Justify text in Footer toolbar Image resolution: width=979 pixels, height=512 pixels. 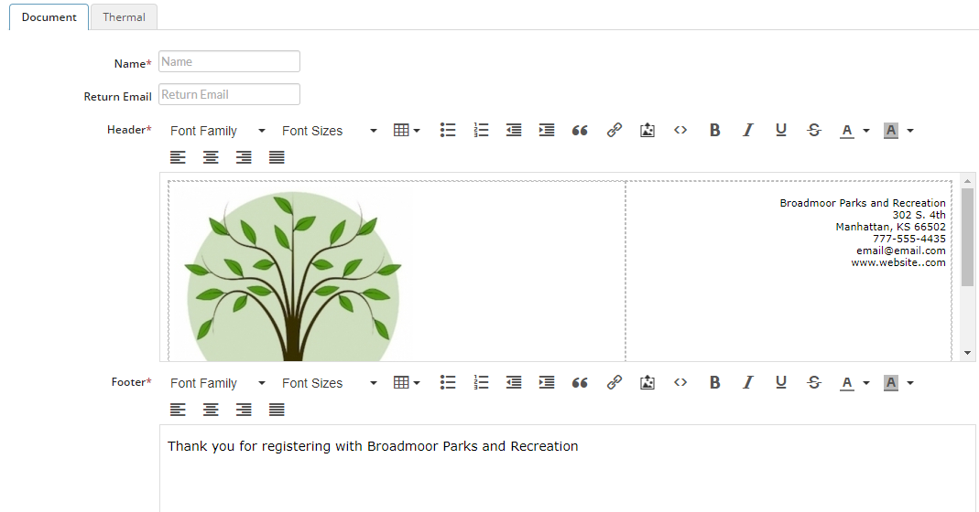coord(277,410)
